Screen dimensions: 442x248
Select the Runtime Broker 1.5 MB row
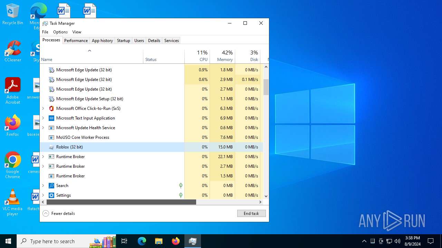[151, 176]
